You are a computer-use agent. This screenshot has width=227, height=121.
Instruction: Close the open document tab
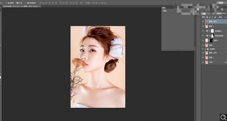click(40, 6)
